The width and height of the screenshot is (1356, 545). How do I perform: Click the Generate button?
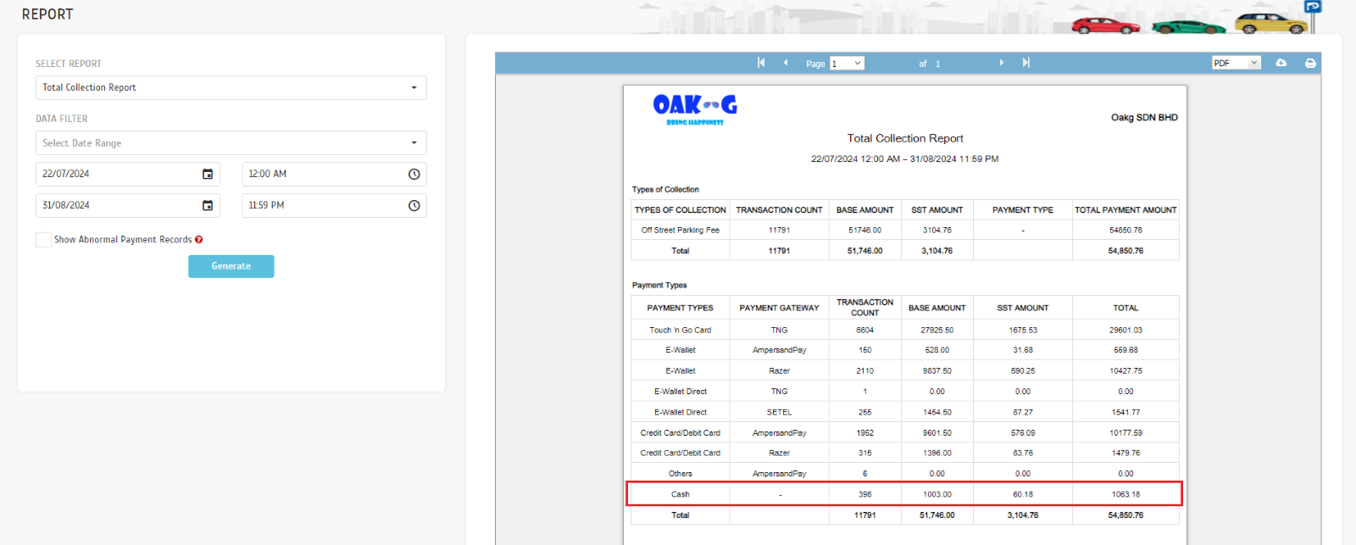coord(231,266)
